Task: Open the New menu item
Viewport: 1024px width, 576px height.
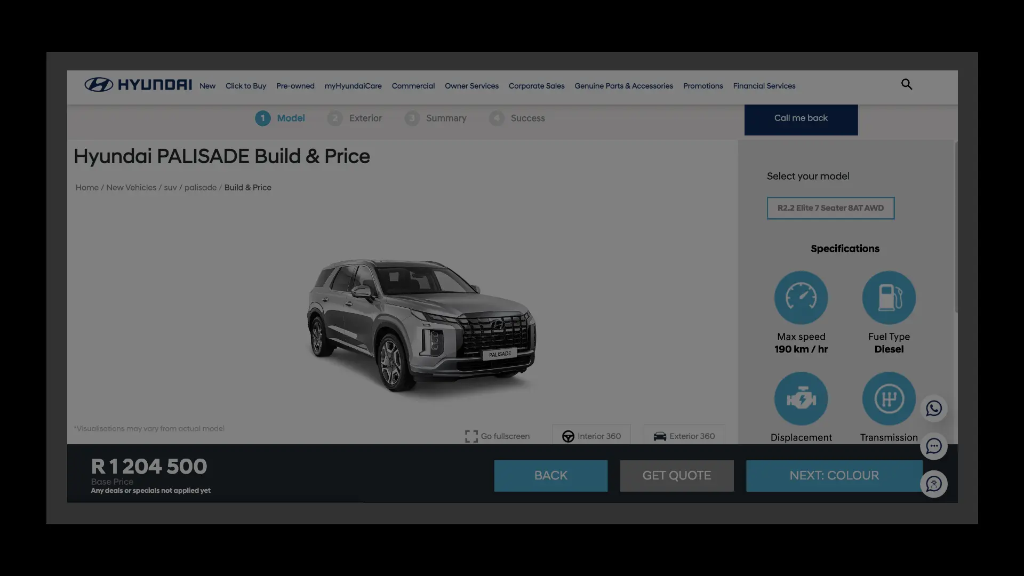Action: coord(207,86)
